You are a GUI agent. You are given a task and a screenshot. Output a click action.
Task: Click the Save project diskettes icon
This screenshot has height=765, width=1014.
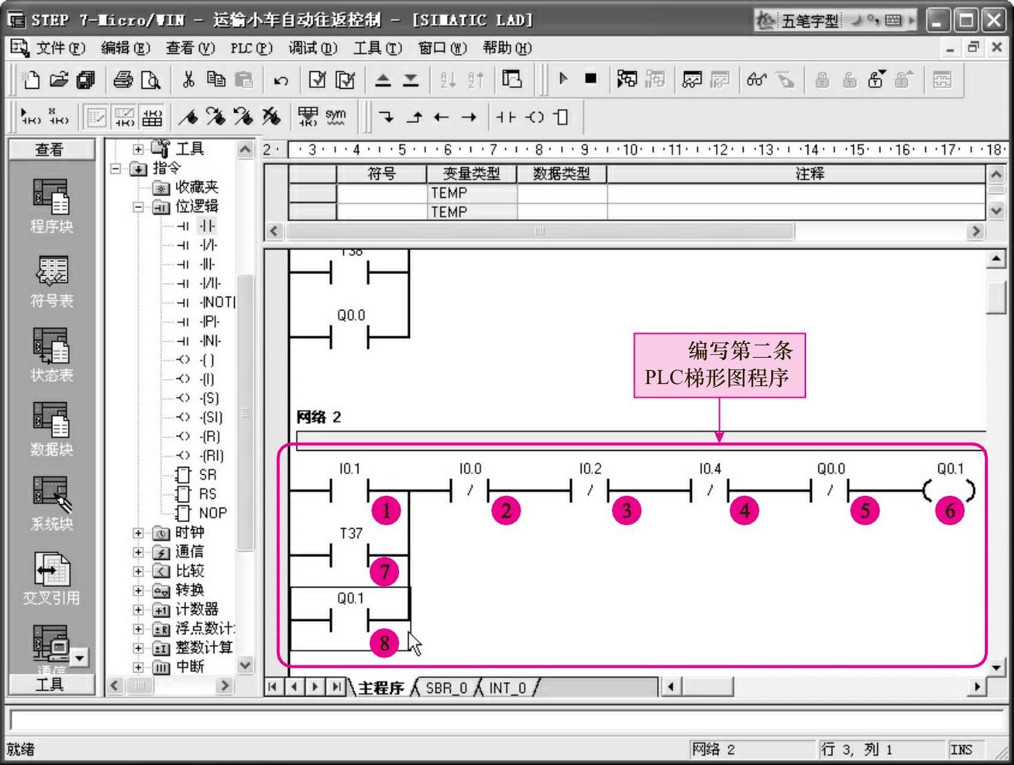coord(86,79)
